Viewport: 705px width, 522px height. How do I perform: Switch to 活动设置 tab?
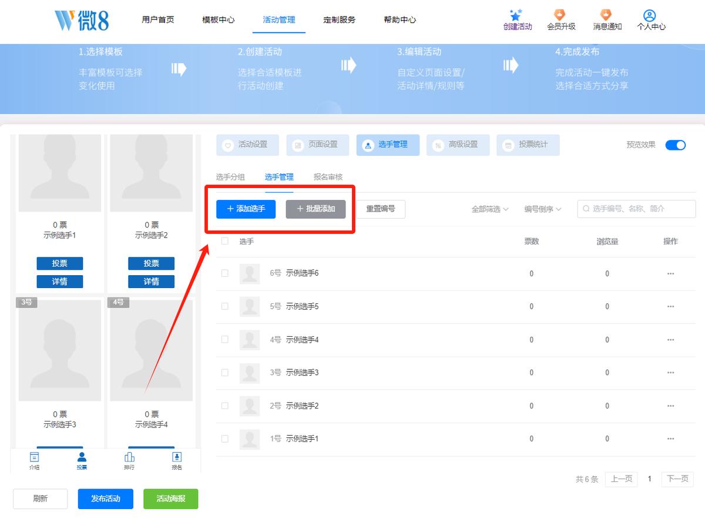pos(247,145)
